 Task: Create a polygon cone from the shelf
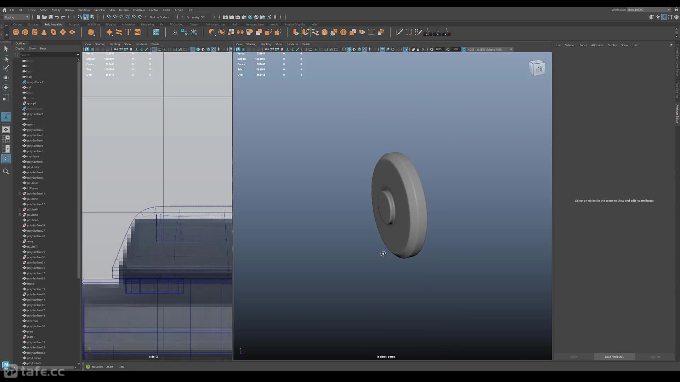click(44, 32)
